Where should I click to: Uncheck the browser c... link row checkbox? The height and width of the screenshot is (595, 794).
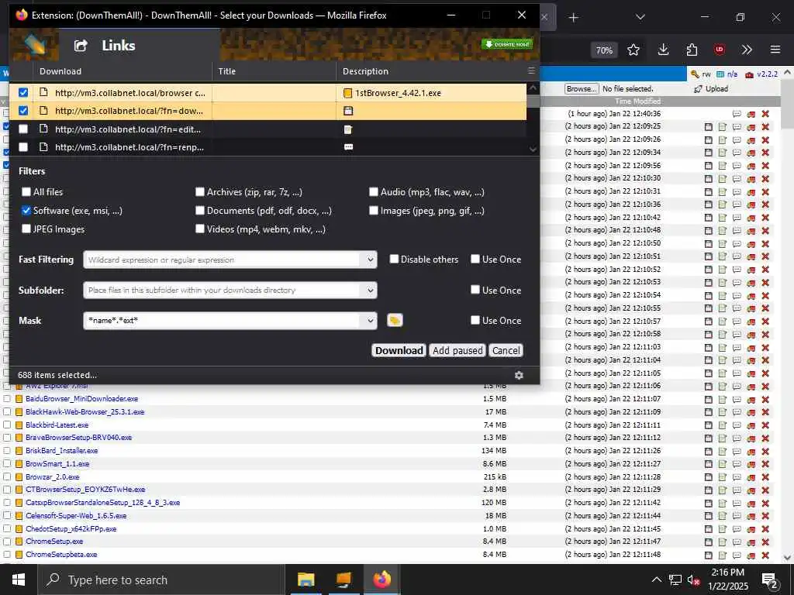pos(23,93)
